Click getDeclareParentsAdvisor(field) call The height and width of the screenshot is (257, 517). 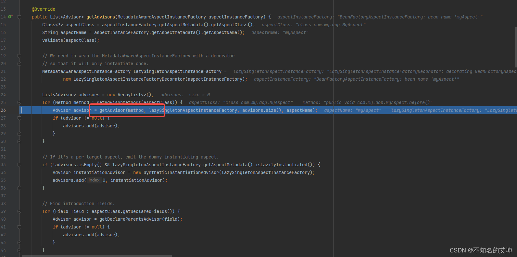(x=140, y=219)
